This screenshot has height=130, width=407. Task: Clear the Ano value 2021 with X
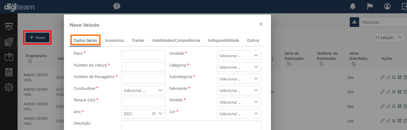[x=154, y=114]
